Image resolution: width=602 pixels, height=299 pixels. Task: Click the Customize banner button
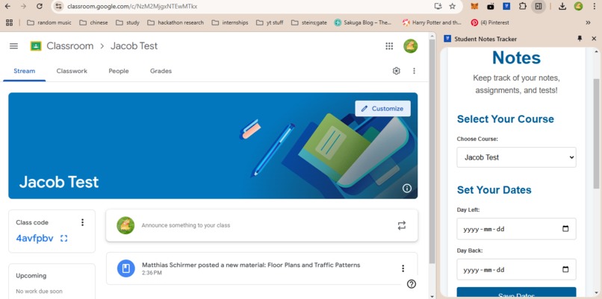pos(382,108)
